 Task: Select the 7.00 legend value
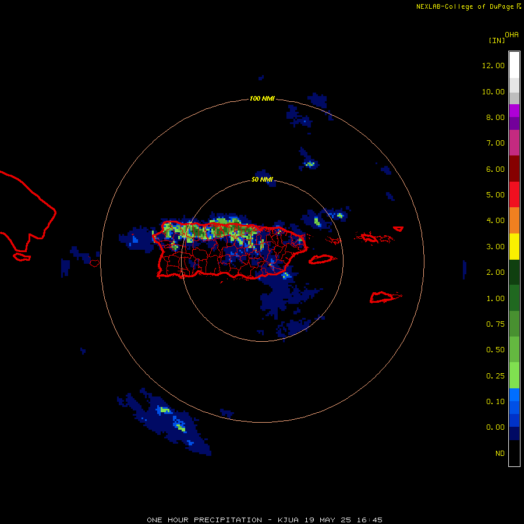tap(495, 143)
